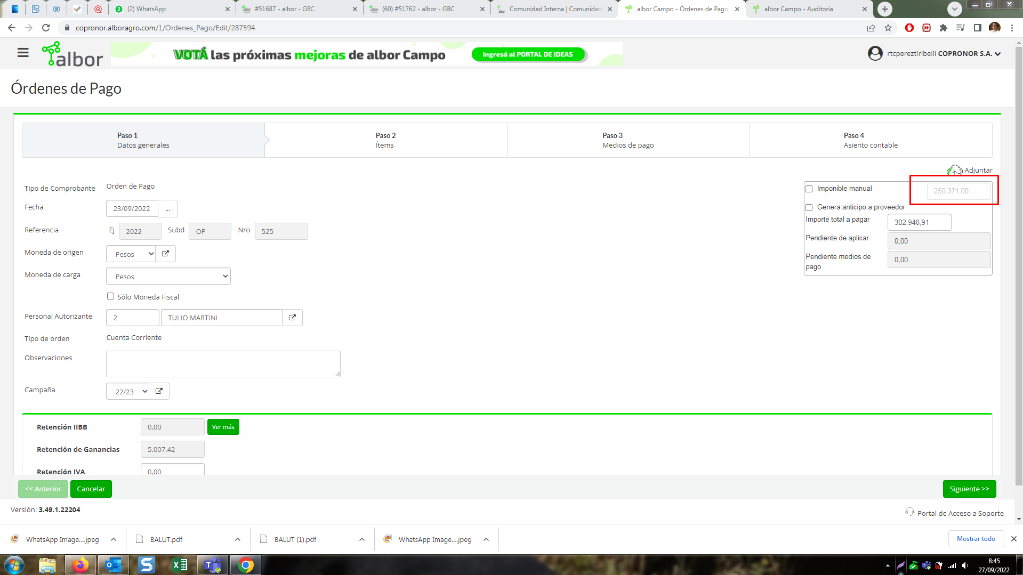The width and height of the screenshot is (1023, 575).
Task: Click the volume speaker tray icon
Action: click(x=965, y=565)
